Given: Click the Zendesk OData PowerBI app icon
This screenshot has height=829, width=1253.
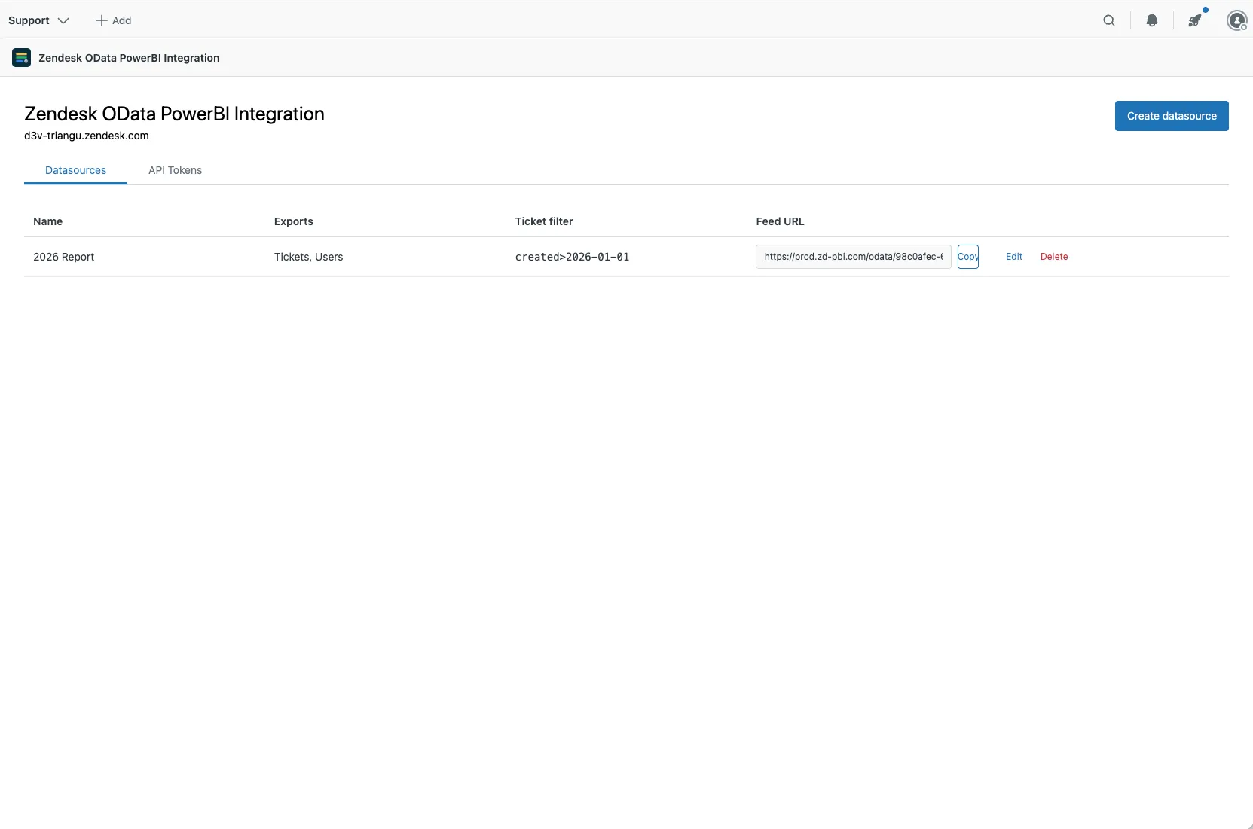Looking at the screenshot, I should (x=21, y=58).
